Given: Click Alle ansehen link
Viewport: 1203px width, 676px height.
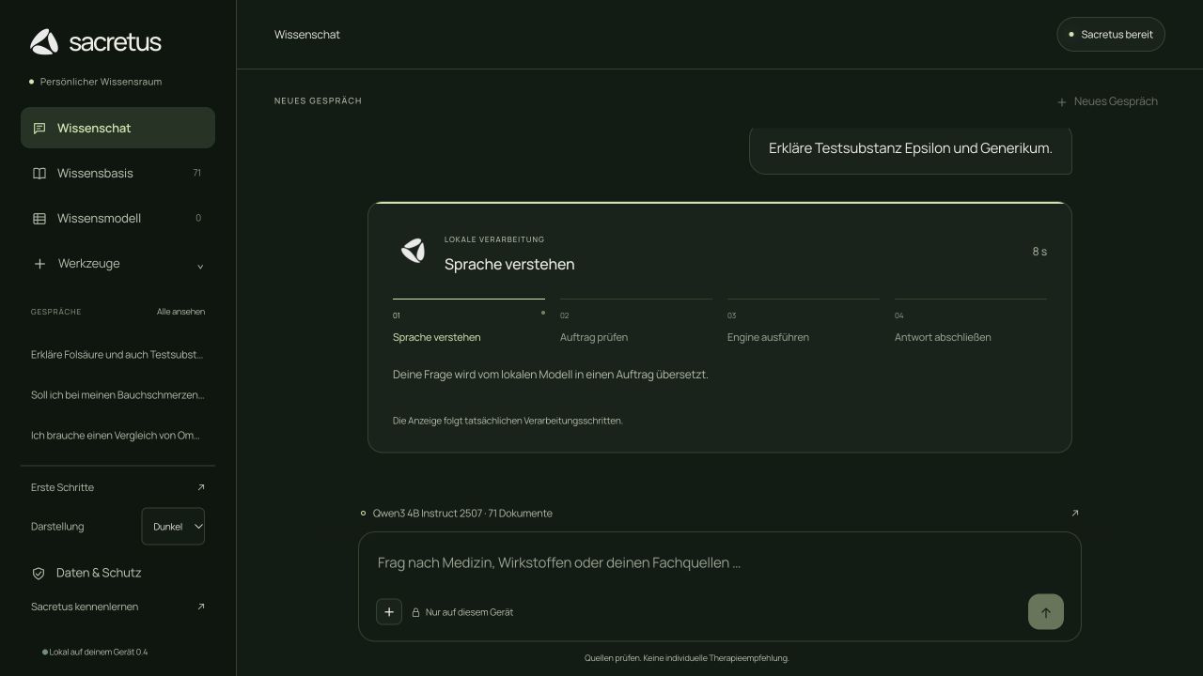Looking at the screenshot, I should point(180,312).
